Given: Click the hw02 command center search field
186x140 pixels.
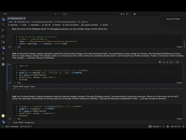Looking at the screenshot, I should tap(90, 14).
